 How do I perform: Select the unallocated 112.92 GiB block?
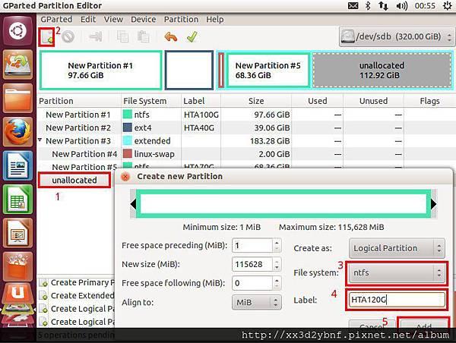382,70
